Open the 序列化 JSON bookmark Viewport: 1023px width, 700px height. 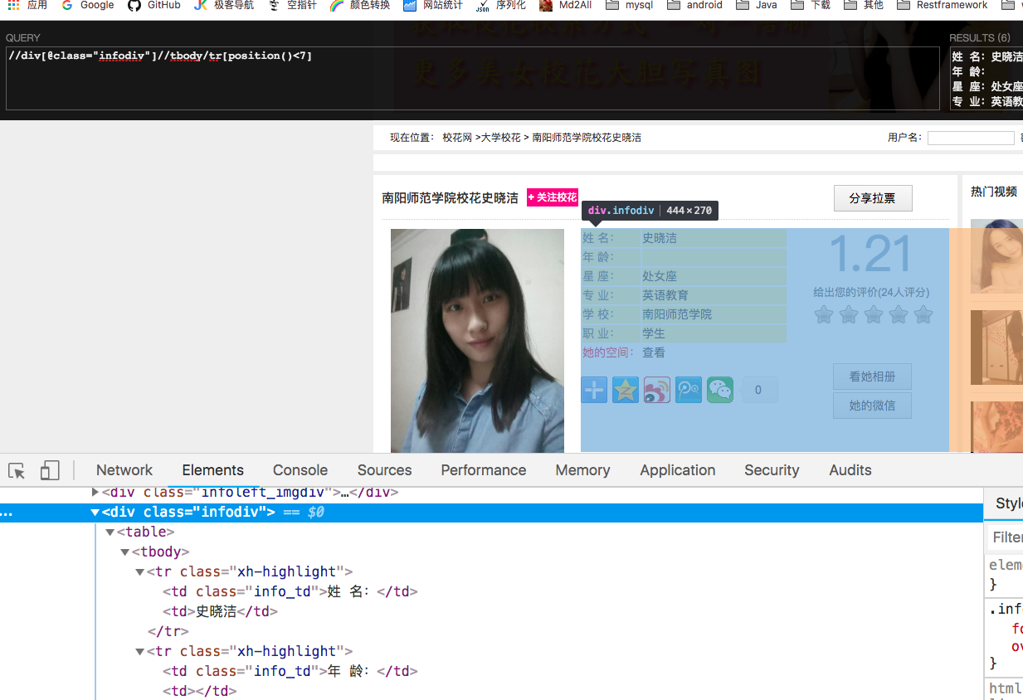[501, 5]
